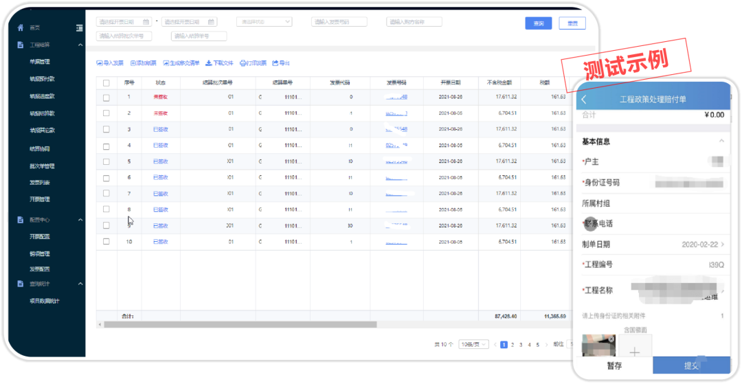Tap the plus tile to add attachment
The width and height of the screenshot is (742, 384).
634,351
